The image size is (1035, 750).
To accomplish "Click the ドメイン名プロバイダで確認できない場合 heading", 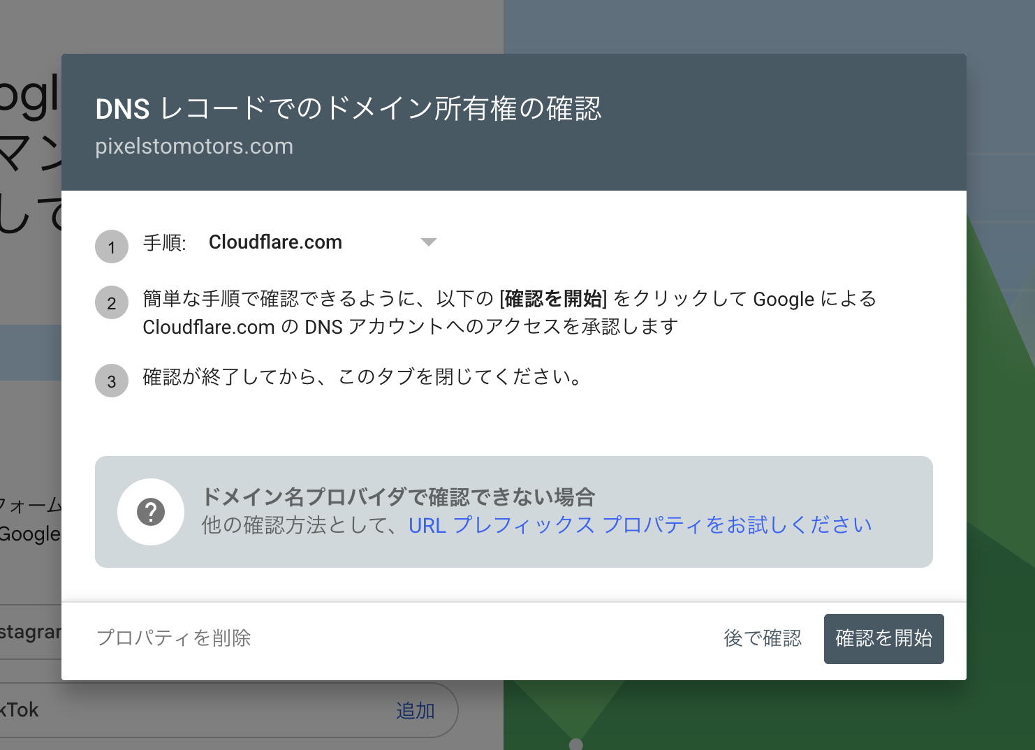I will [x=398, y=497].
